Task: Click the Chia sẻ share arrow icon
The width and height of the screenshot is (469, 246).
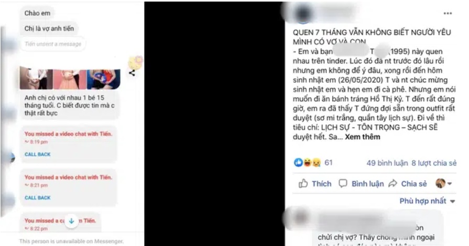Action: (x=392, y=183)
